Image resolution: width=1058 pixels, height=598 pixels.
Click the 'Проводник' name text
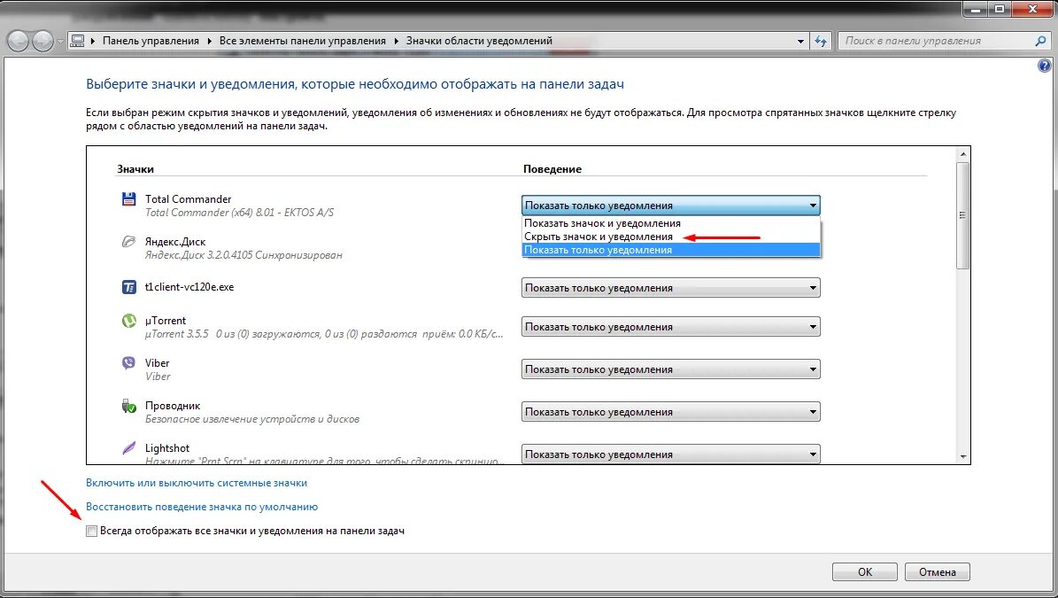173,406
